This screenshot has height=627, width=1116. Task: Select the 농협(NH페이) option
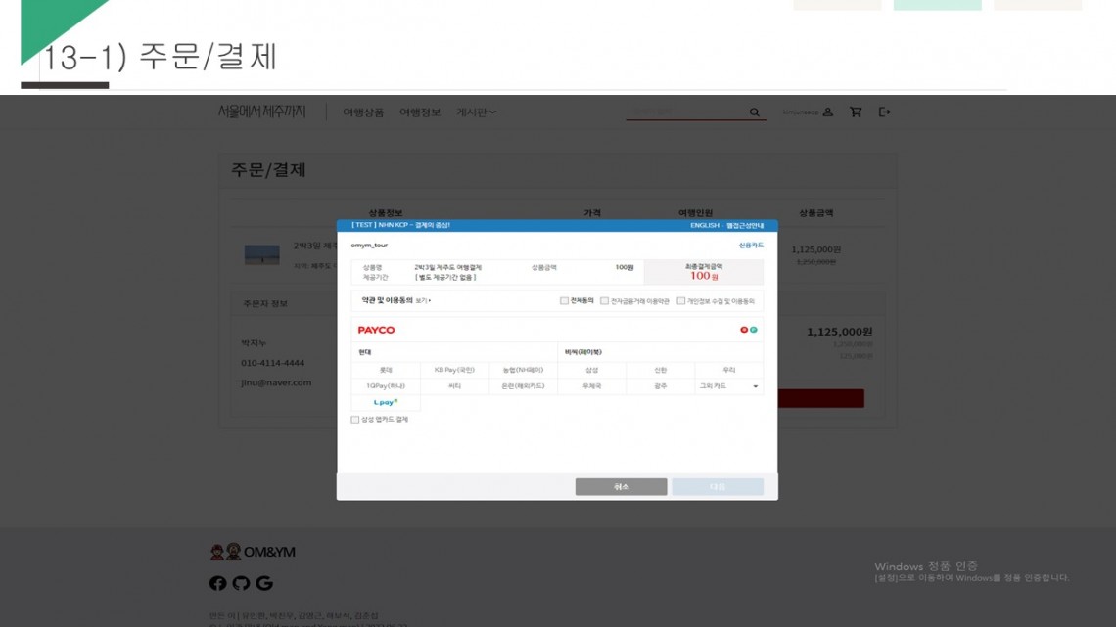click(523, 370)
